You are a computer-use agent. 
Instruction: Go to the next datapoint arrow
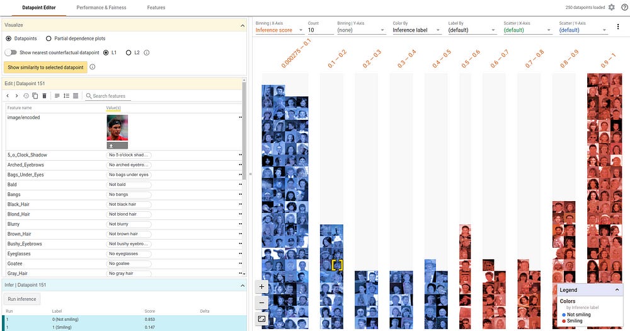coord(16,96)
